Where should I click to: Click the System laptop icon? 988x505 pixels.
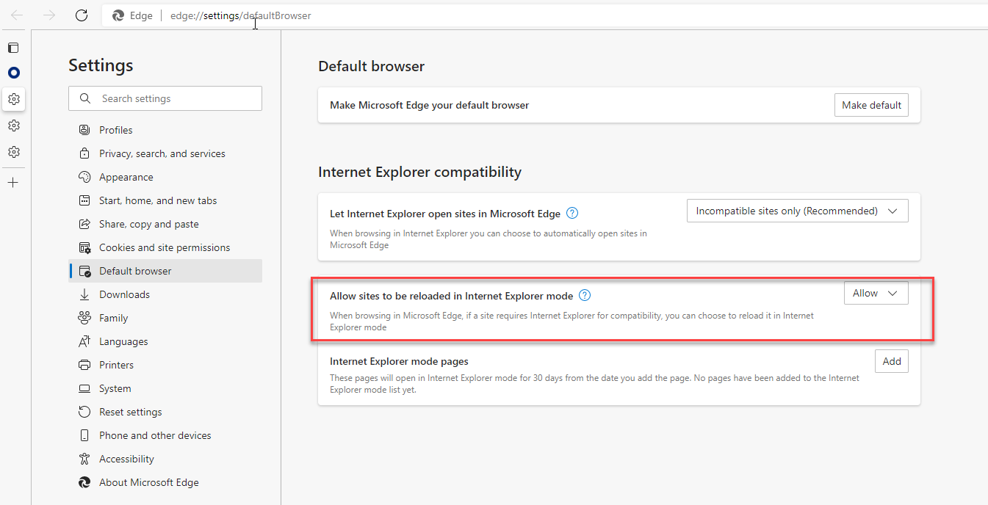pyautogui.click(x=84, y=388)
